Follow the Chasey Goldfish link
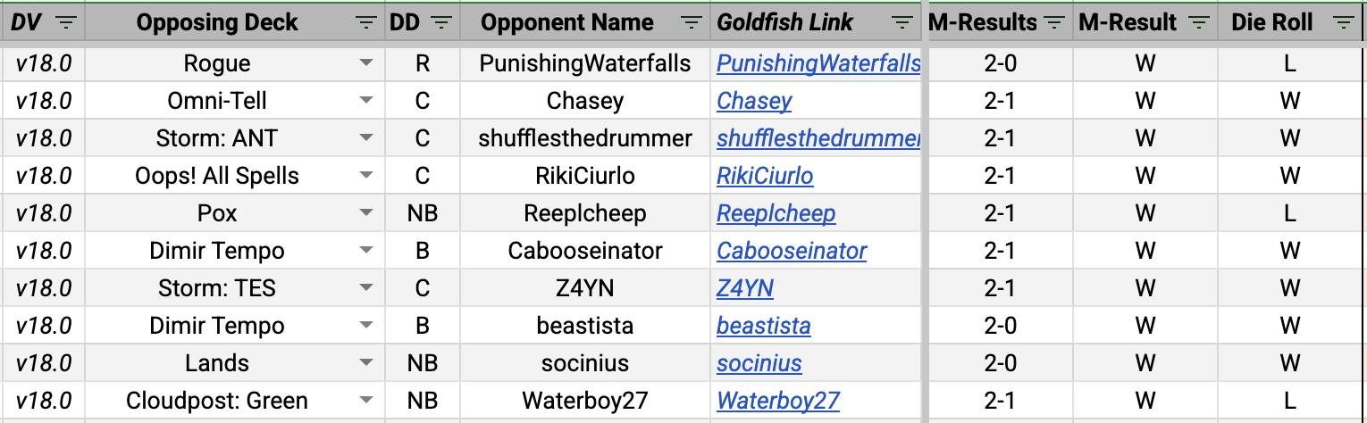1367x423 pixels. pos(754,101)
